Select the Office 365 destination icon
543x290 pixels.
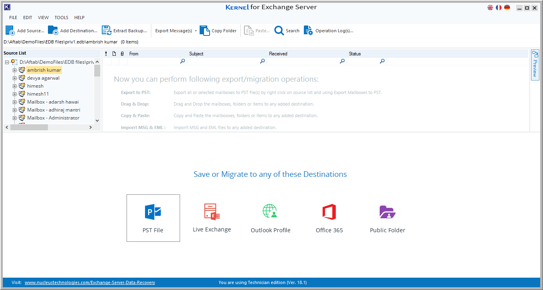click(329, 212)
